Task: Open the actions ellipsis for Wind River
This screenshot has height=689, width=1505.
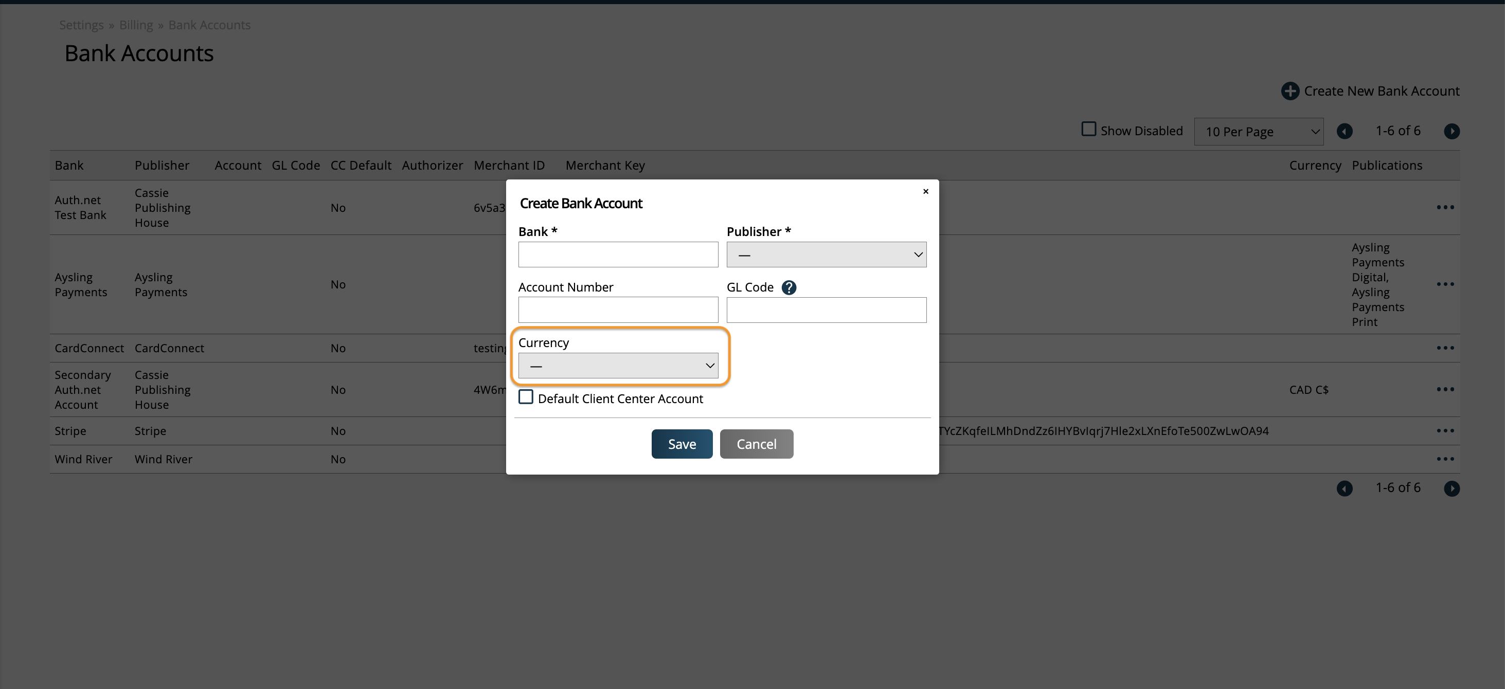Action: pos(1446,459)
